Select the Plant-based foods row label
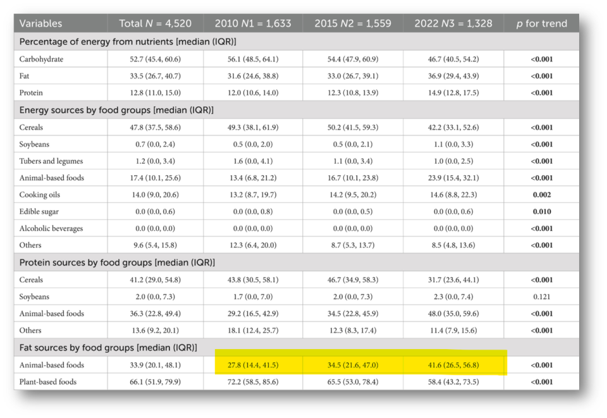Viewport: 607px width, 418px height. (48, 382)
